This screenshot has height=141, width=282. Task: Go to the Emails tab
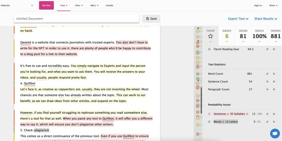[110, 6]
